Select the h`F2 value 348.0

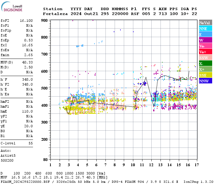tap(27, 84)
